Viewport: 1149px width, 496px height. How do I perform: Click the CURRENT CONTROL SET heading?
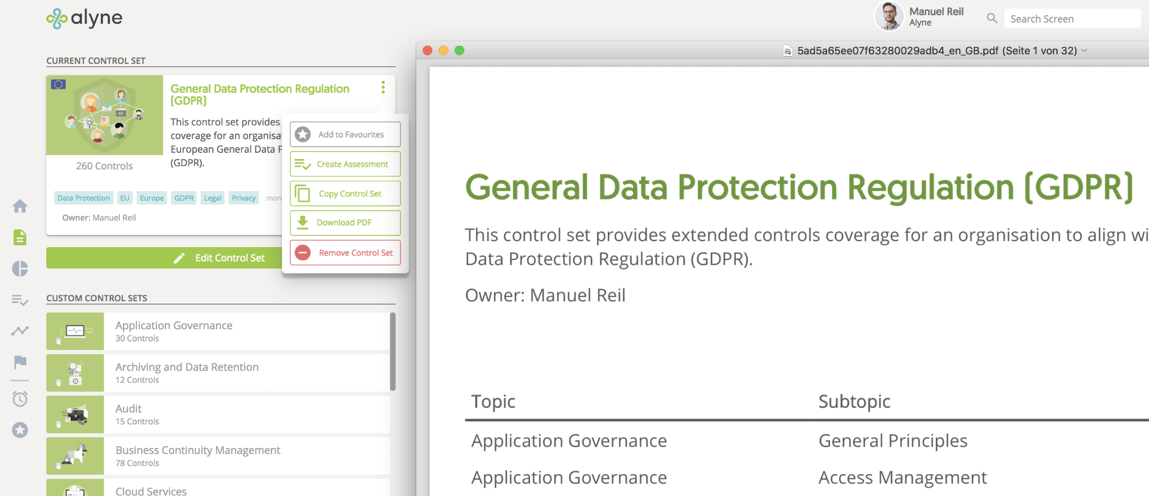[96, 61]
